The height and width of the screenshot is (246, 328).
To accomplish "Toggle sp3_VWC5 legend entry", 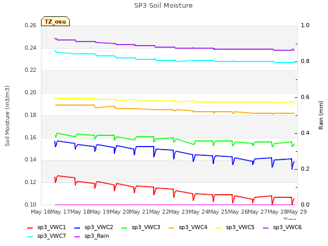I will pyautogui.click(x=235, y=227).
